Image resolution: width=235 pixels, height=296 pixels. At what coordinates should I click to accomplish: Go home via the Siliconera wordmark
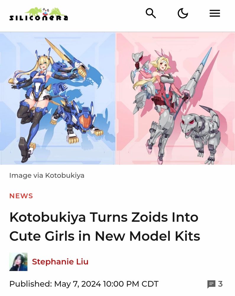coord(39,18)
